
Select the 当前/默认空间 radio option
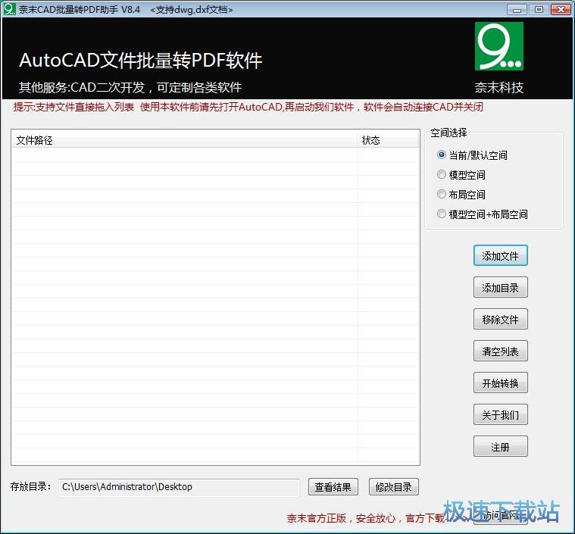[x=442, y=155]
